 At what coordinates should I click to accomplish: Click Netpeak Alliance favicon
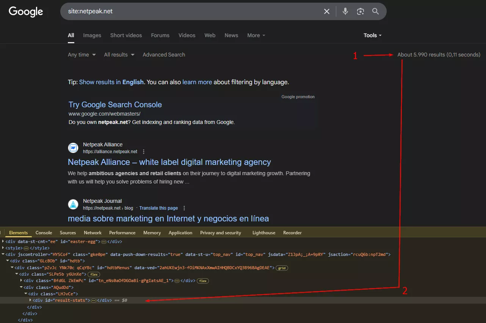tap(73, 148)
